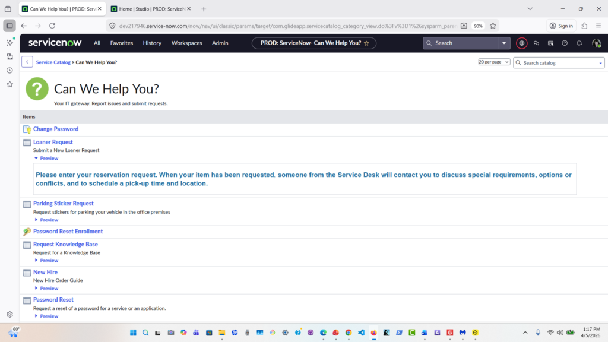Open the global search dropdown arrow
Screen dimensions: 608x342
(504, 43)
